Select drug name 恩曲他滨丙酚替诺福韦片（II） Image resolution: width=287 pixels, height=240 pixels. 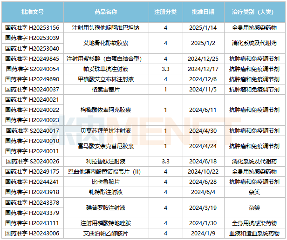point(104,171)
